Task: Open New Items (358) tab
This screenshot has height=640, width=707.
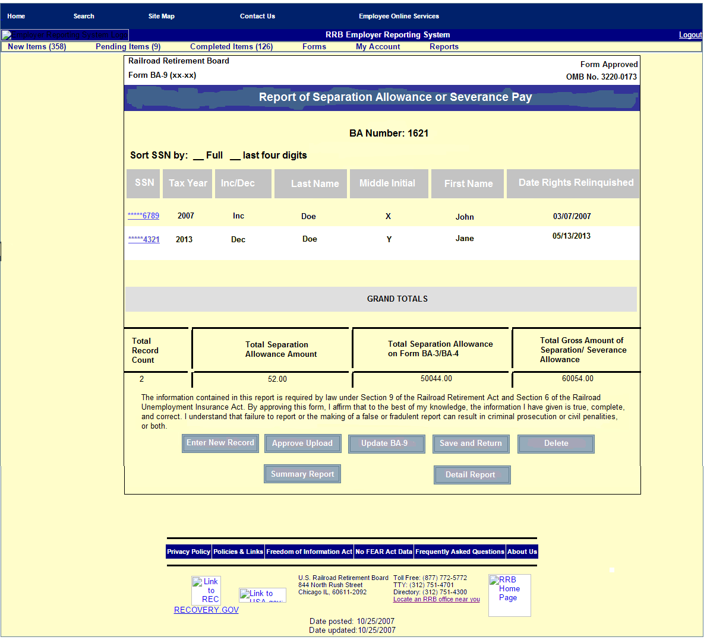Action: click(37, 47)
